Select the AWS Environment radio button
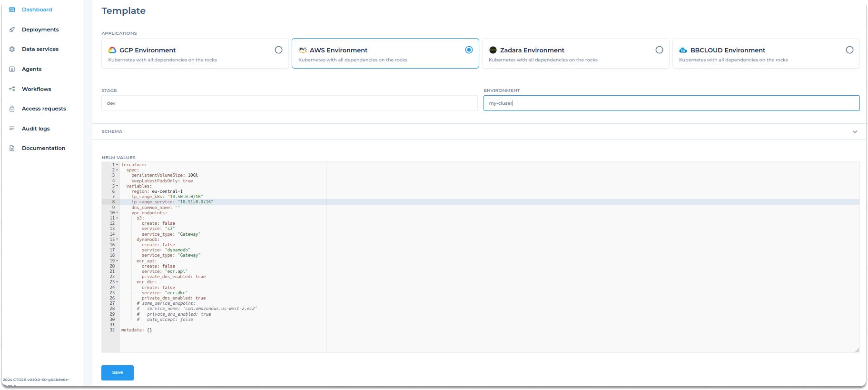The image size is (868, 390). (469, 50)
